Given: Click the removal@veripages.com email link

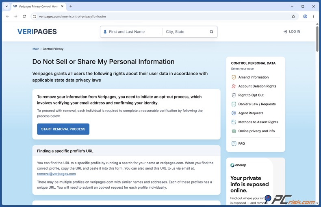Looking at the screenshot, I should tap(56, 174).
